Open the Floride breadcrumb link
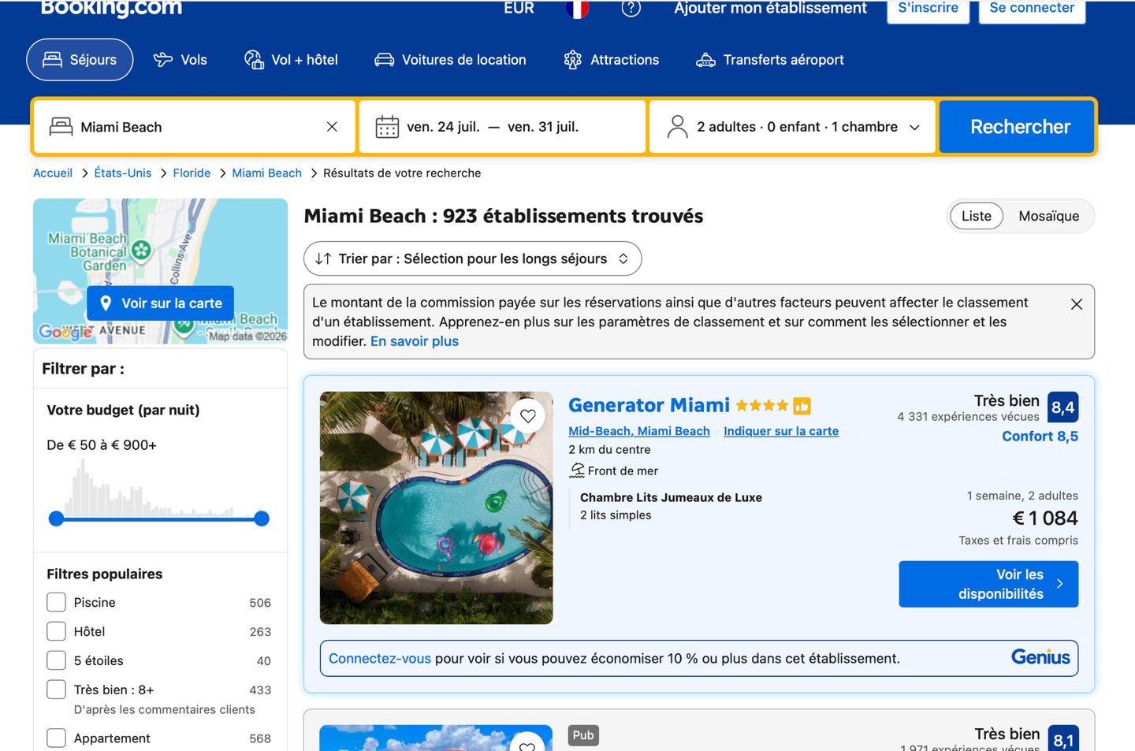 click(x=192, y=173)
